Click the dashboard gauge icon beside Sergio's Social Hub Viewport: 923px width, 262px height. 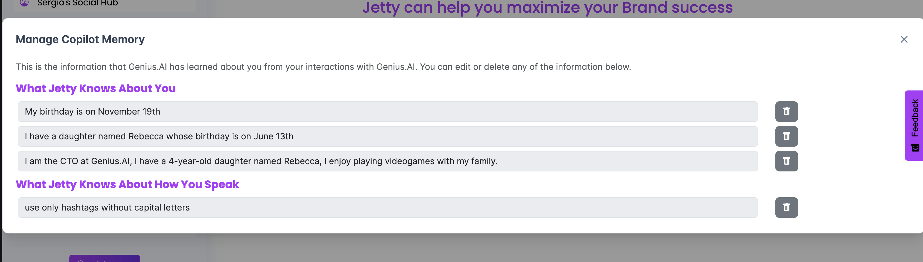tap(24, 3)
